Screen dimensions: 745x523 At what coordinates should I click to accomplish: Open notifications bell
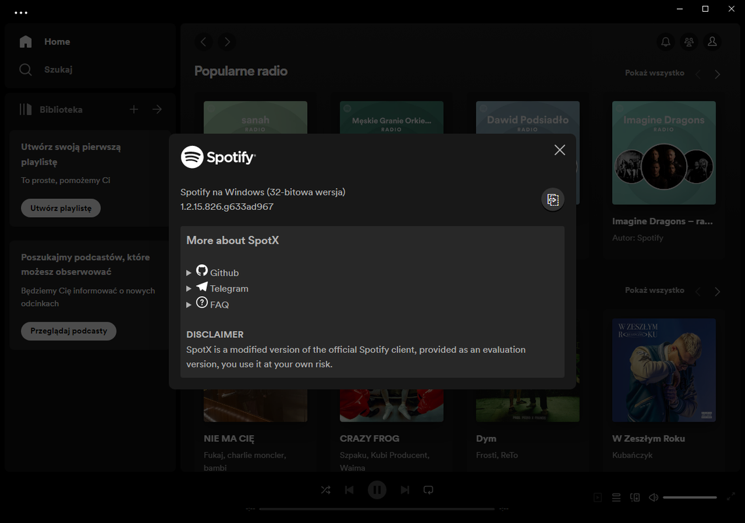[x=666, y=42]
